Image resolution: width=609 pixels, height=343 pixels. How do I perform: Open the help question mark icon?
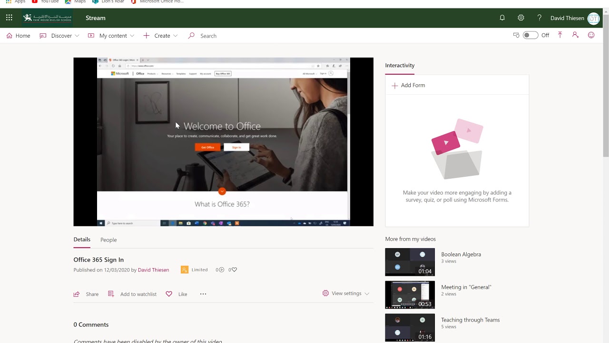point(539,18)
